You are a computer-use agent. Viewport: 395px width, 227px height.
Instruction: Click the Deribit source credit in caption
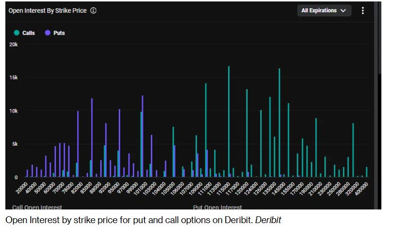coord(268,220)
